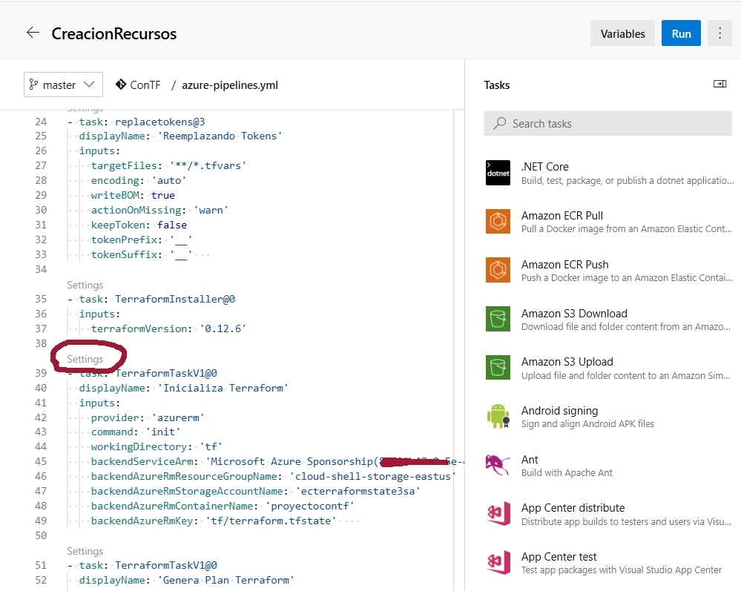The width and height of the screenshot is (741, 591).
Task: Click the pipeline title CreacionRecursos
Action: pos(114,33)
